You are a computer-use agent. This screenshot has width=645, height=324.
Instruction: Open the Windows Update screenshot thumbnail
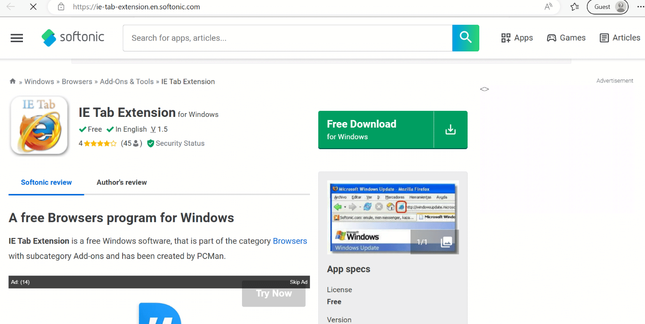pos(393,217)
